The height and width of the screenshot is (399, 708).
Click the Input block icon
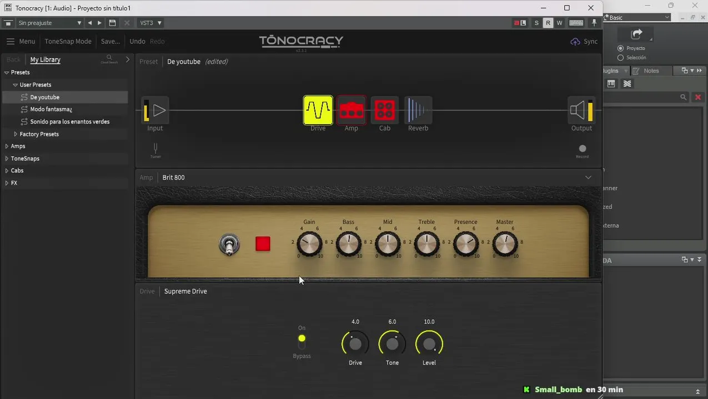155,110
